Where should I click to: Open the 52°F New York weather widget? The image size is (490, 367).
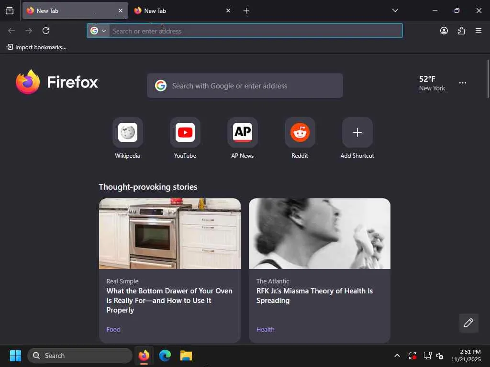point(432,83)
